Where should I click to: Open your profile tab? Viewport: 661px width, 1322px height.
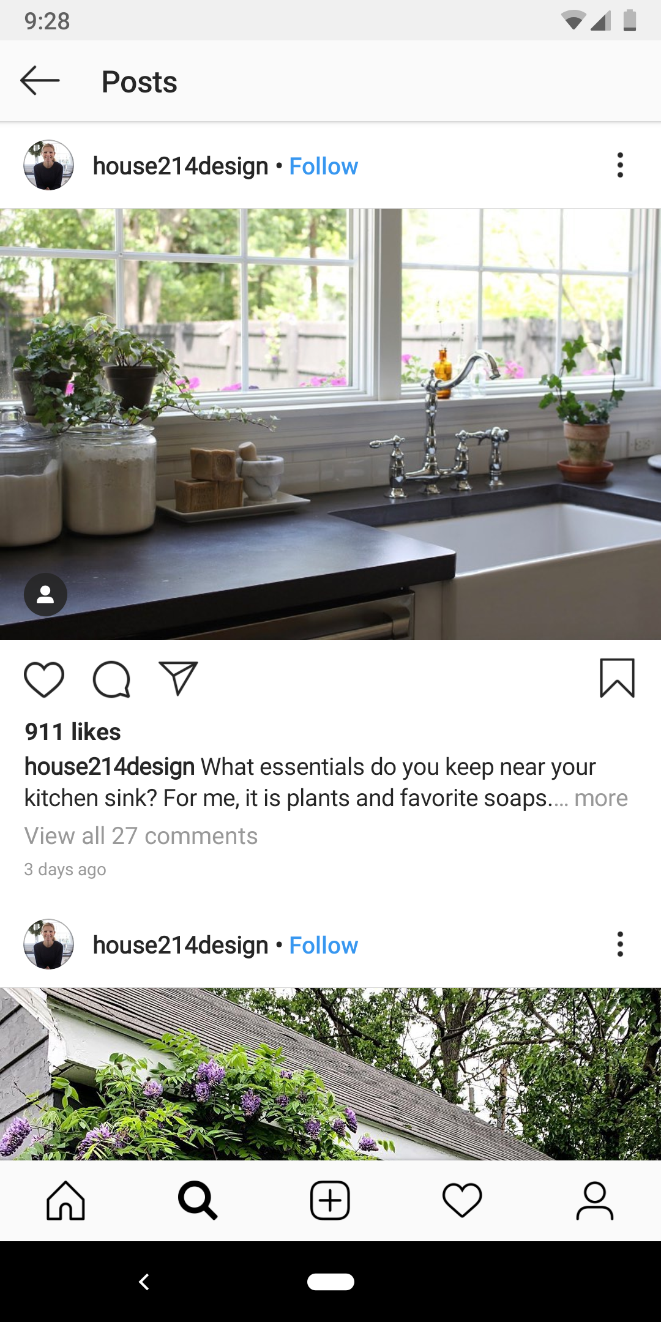tap(594, 1201)
